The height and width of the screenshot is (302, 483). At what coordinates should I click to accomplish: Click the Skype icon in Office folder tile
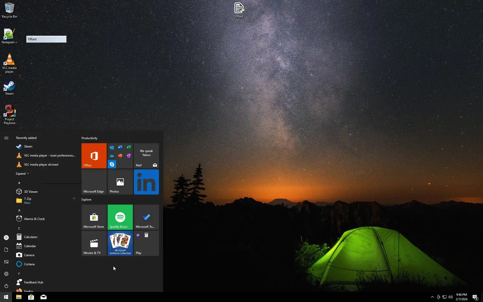(x=112, y=164)
